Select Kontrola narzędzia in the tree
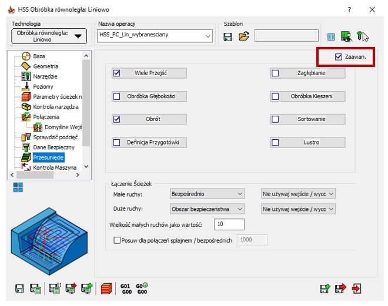Screen dimensions: 388x306 click(x=56, y=107)
